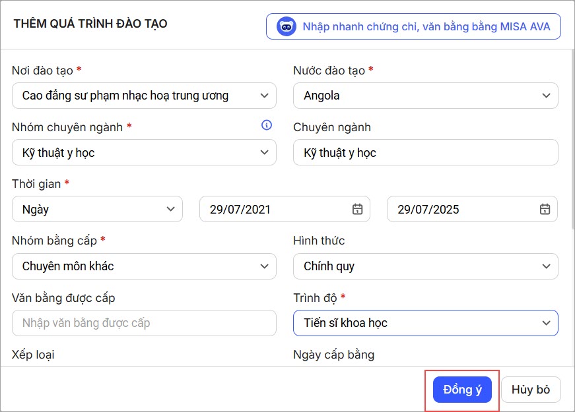
Task: Click the MISA AVA robot icon
Action: pyautogui.click(x=287, y=27)
